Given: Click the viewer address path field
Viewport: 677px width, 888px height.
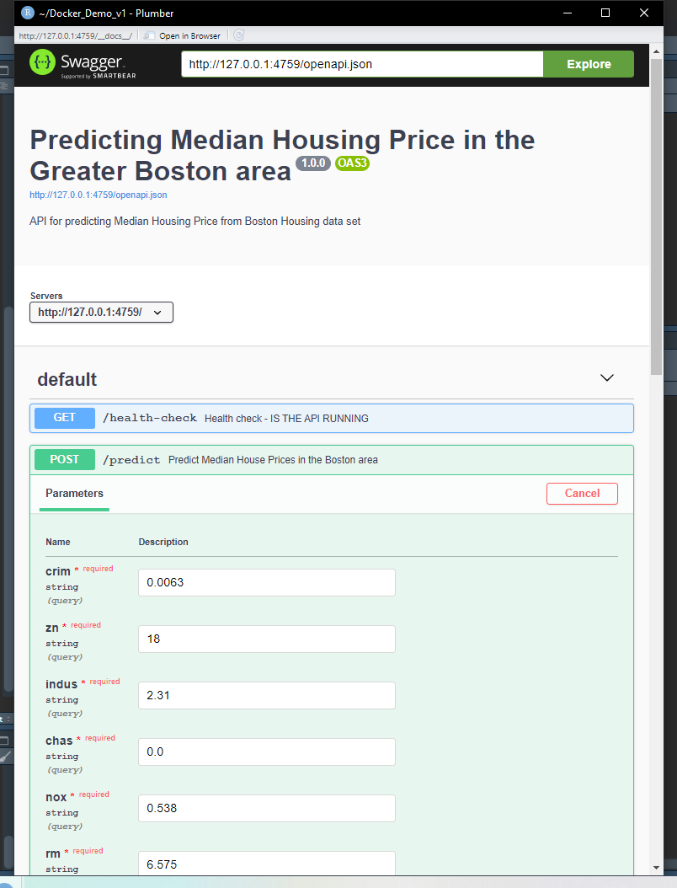Looking at the screenshot, I should click(x=74, y=35).
